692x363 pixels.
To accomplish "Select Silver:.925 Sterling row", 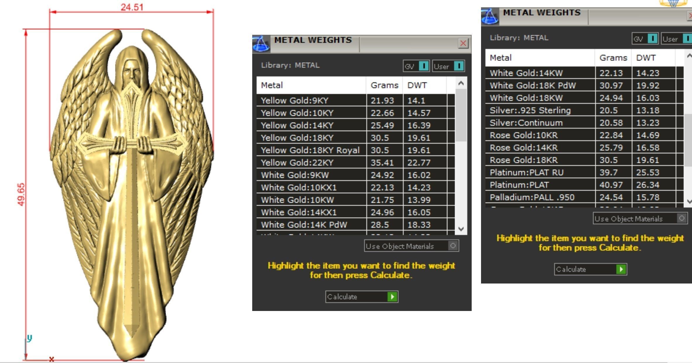I will 584,110.
